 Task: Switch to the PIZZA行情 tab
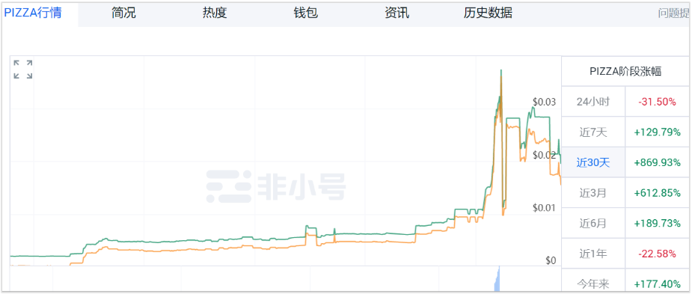[x=33, y=13]
